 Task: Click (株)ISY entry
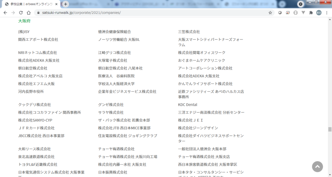pyautogui.click(x=24, y=32)
